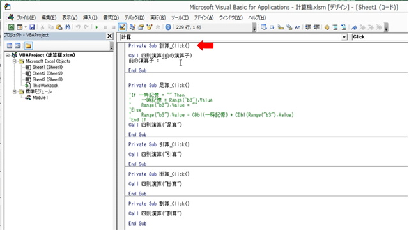Select Sheet1 (Sheet1) in project tree
This screenshot has height=230, width=409.
click(47, 67)
